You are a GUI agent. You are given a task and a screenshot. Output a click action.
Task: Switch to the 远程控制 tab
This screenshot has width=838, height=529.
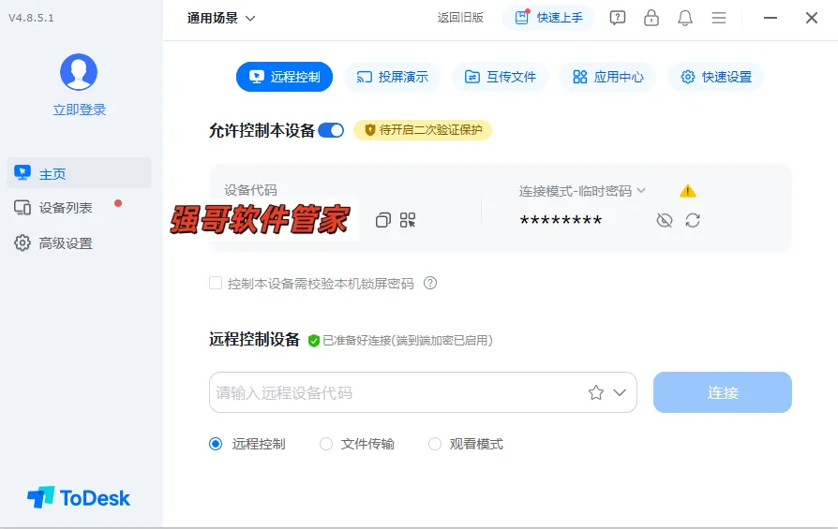point(284,77)
